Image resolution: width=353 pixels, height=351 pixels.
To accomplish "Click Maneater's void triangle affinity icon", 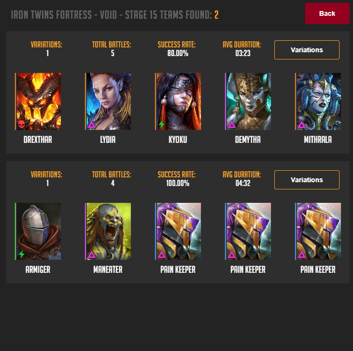I will point(92,255).
